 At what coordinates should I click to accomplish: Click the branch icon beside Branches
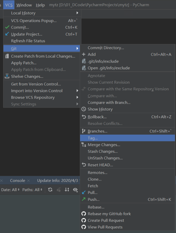tap(84, 131)
